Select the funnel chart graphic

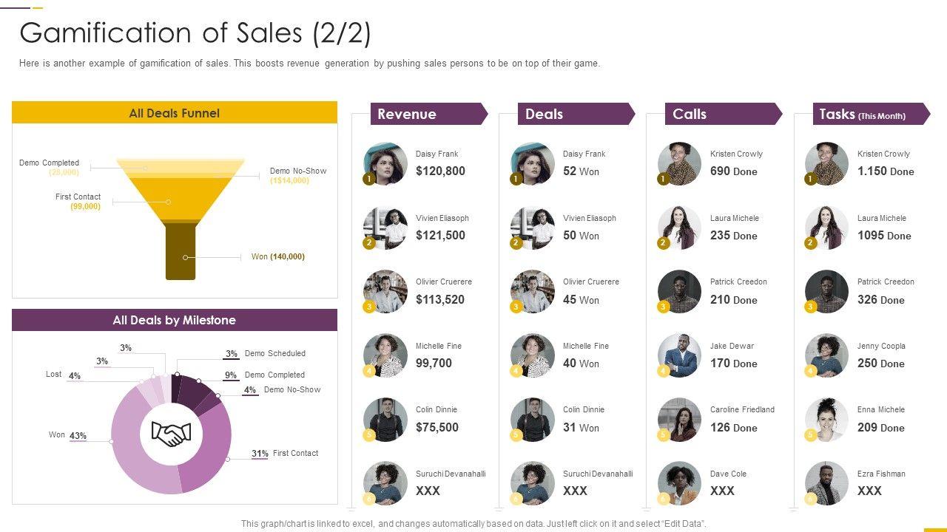[x=181, y=218]
